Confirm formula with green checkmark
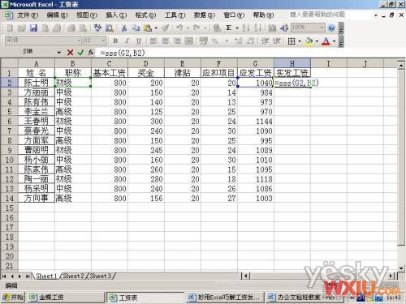The height and width of the screenshot is (304, 406). [x=80, y=53]
